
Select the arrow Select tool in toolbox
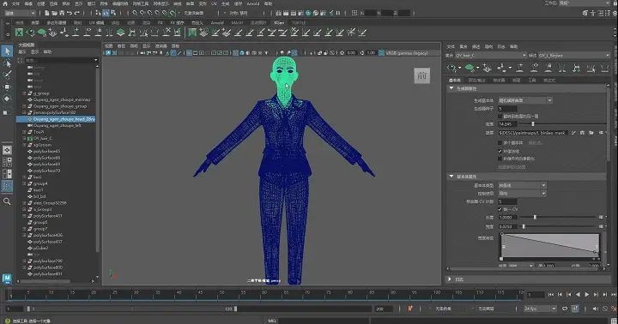click(7, 51)
